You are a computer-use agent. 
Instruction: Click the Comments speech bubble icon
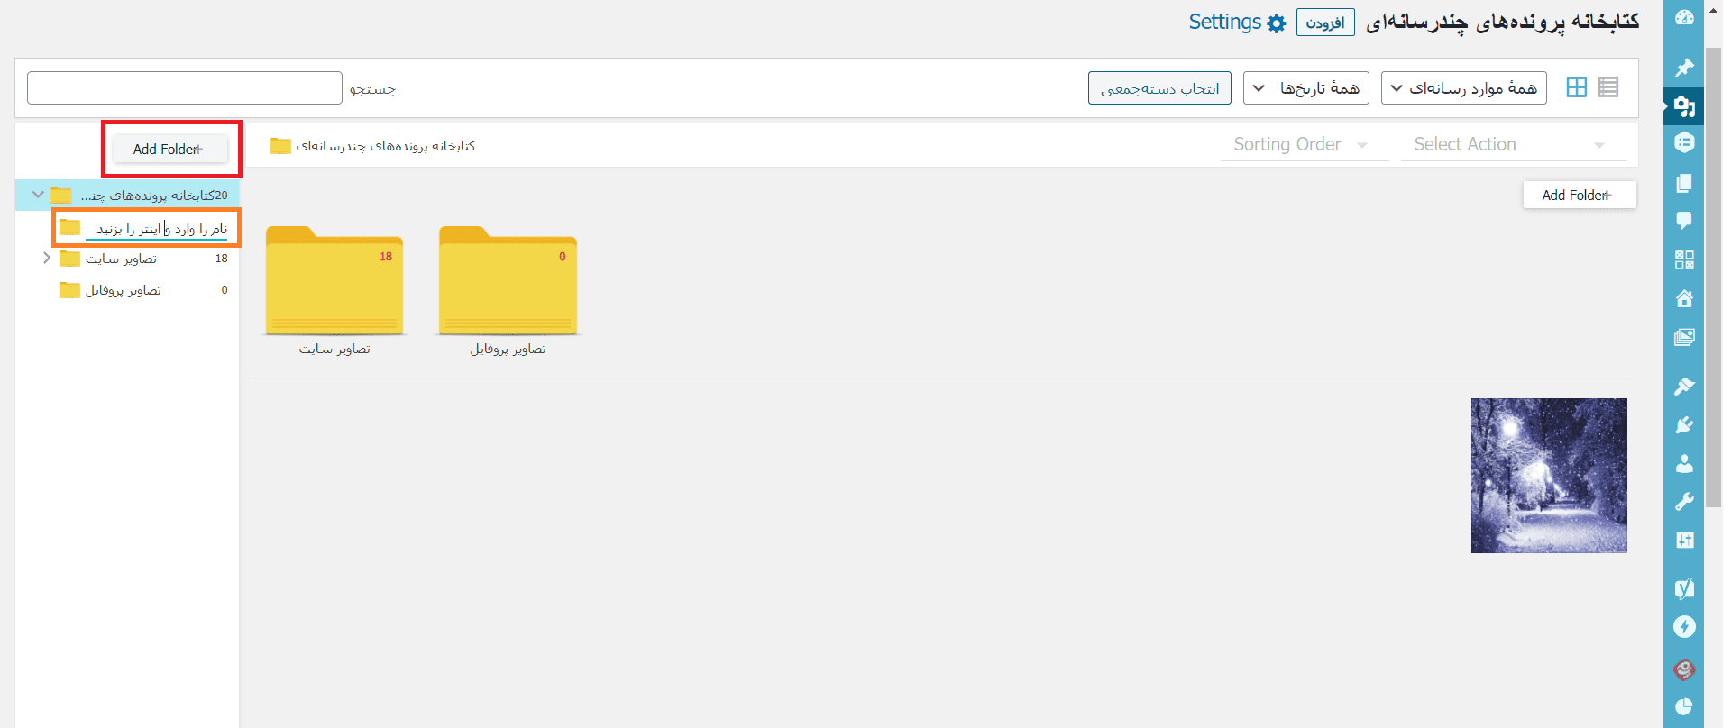coord(1683,221)
